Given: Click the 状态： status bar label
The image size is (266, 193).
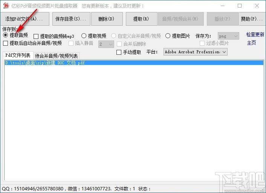Looking at the screenshot, I should pyautogui.click(x=144, y=189).
